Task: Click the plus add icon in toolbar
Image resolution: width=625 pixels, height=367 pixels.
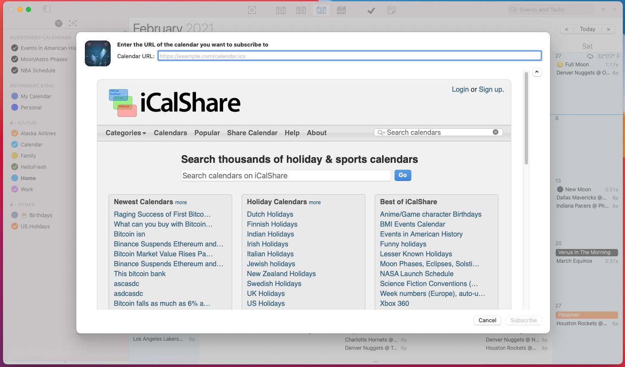Action: tap(603, 9)
